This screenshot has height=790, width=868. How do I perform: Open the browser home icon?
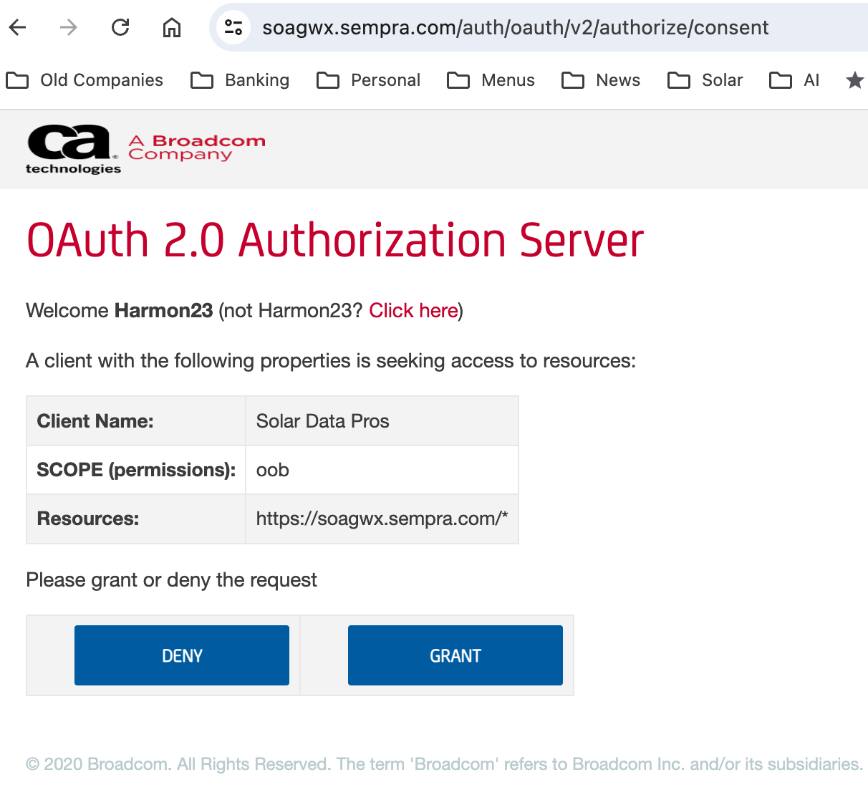point(172,28)
